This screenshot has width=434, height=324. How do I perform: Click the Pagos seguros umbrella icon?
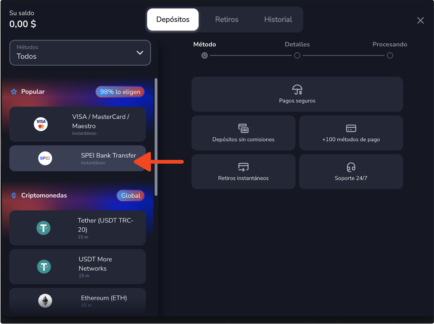(x=297, y=89)
